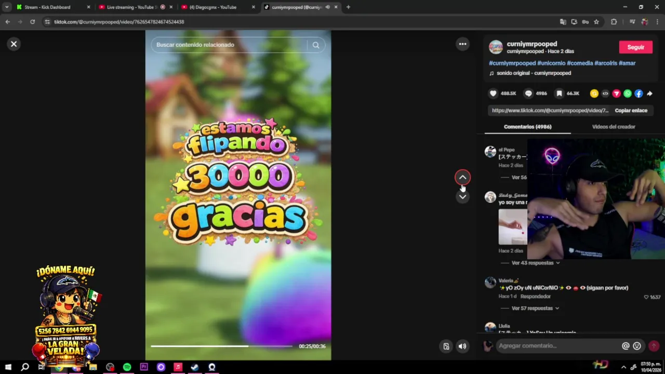Screen dimensions: 665x374
Task: Click the picture-in-picture icon near volume
Action: [446, 346]
